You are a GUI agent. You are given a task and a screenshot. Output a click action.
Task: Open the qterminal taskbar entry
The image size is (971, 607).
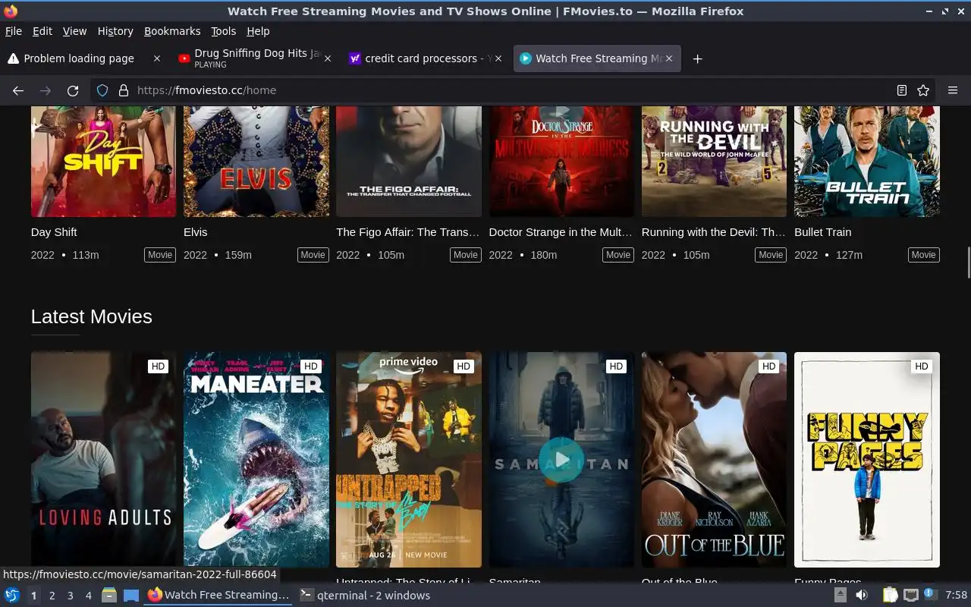tap(365, 596)
